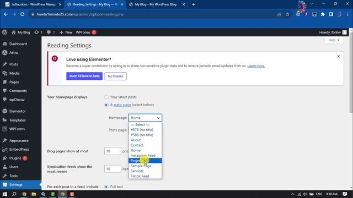Open the WordPress logo menu
This screenshot has height=198, width=353.
pyautogui.click(x=4, y=32)
